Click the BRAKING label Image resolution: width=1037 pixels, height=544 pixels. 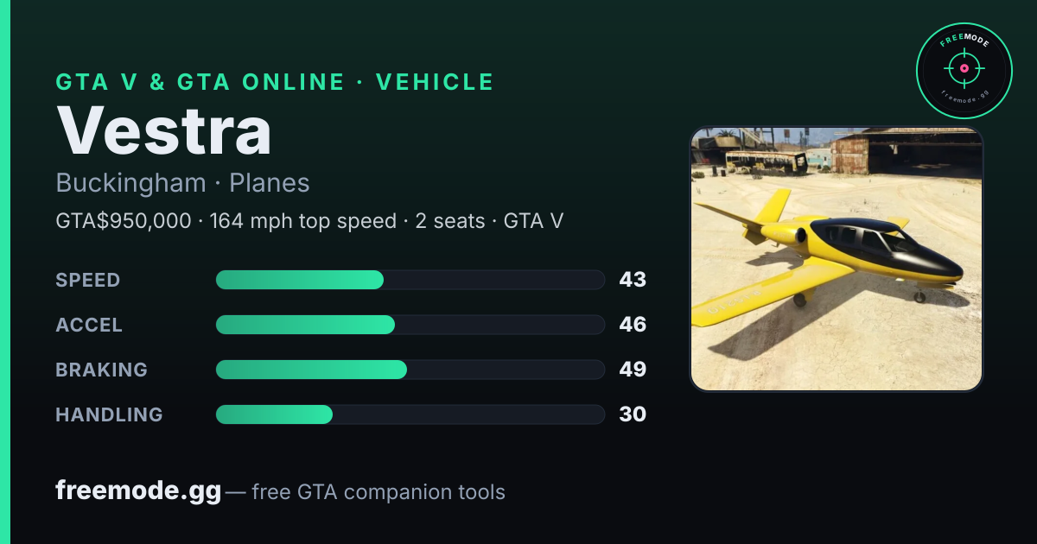102,370
